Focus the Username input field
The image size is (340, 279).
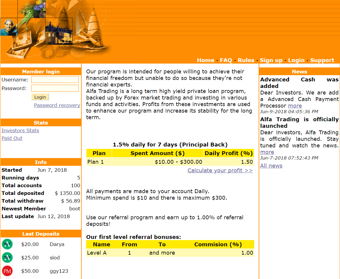point(55,79)
